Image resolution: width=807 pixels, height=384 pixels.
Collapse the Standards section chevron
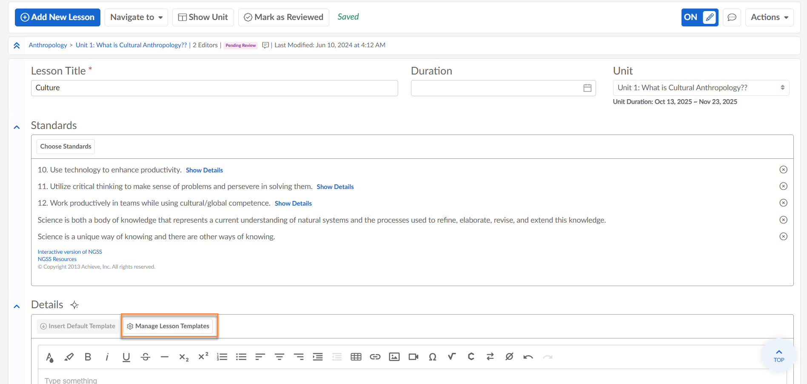click(17, 127)
